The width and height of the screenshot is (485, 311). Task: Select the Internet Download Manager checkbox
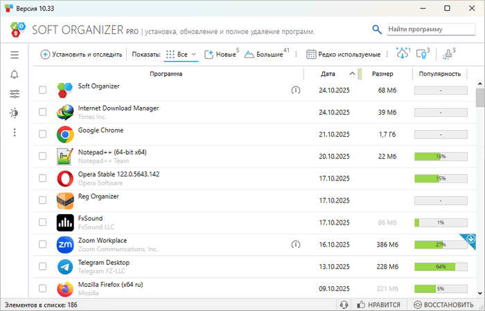(43, 112)
